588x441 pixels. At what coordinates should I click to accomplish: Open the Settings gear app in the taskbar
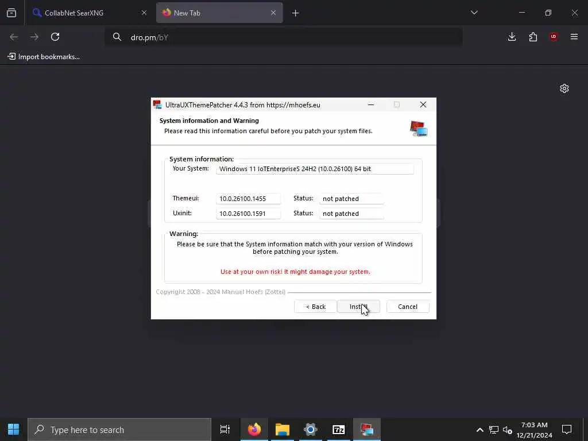(x=311, y=430)
